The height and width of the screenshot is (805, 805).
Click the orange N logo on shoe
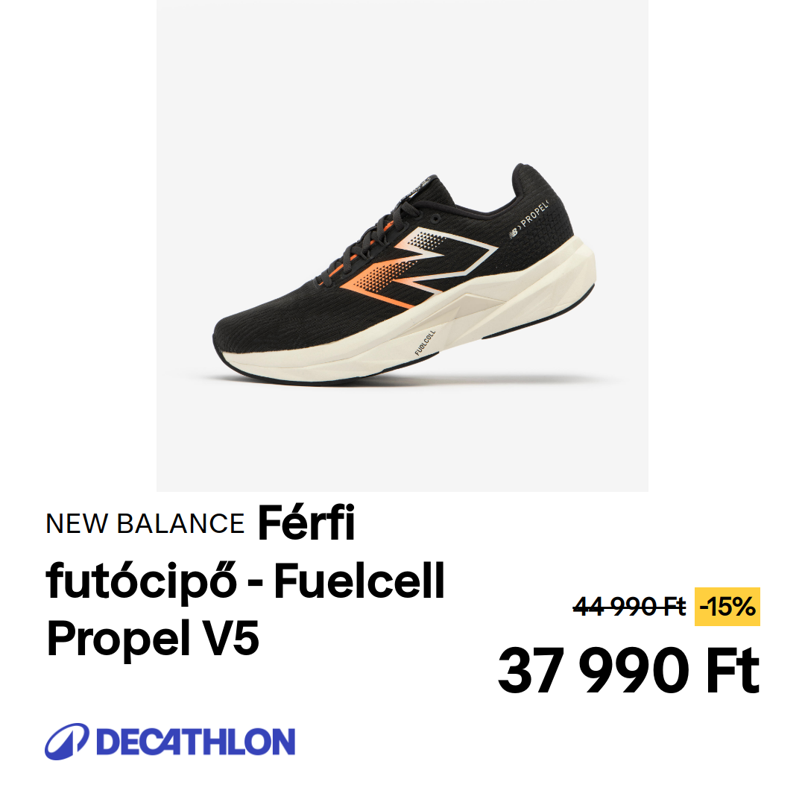click(x=418, y=268)
